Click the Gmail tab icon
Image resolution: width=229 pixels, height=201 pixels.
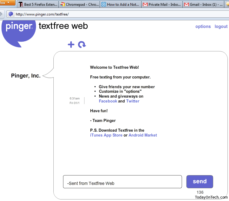click(x=186, y=5)
